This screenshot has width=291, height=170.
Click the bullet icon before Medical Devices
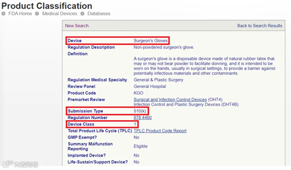click(37, 13)
